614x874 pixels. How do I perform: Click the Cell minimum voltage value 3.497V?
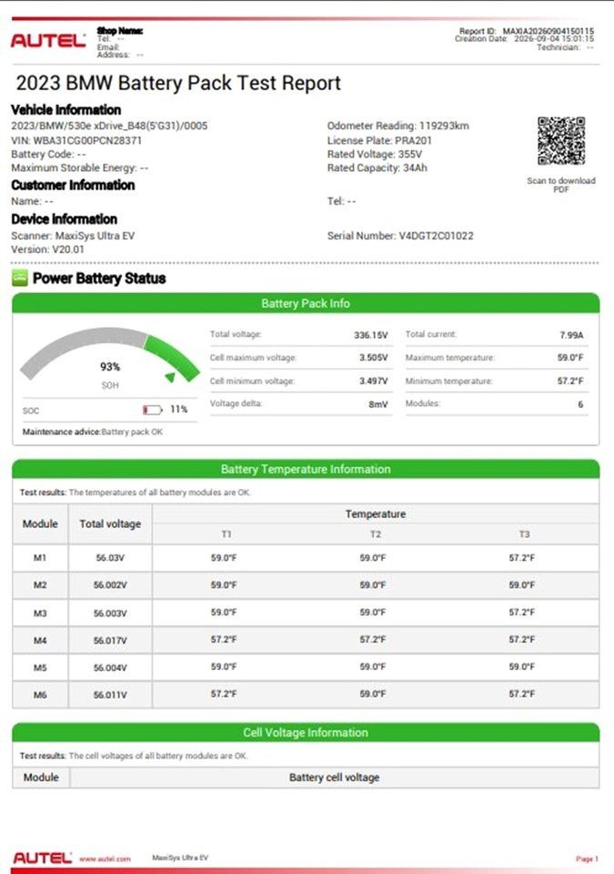pos(373,381)
